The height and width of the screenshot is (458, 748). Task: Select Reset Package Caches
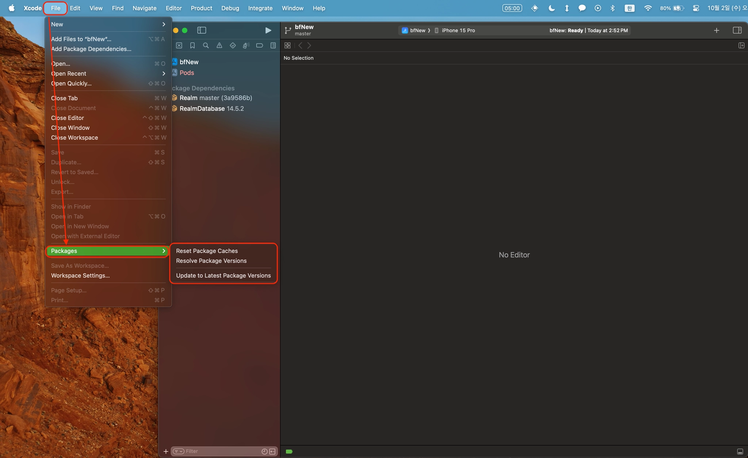[x=207, y=251]
